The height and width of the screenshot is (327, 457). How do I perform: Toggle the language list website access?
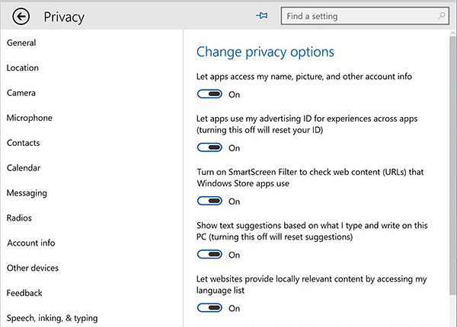click(x=209, y=308)
